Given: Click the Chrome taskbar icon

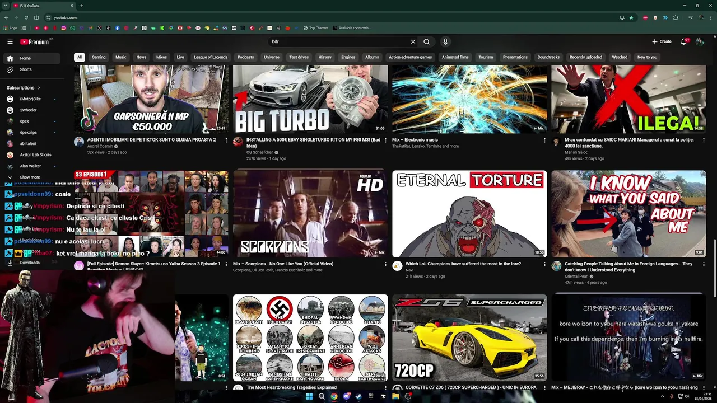Looking at the screenshot, I should coord(334,396).
